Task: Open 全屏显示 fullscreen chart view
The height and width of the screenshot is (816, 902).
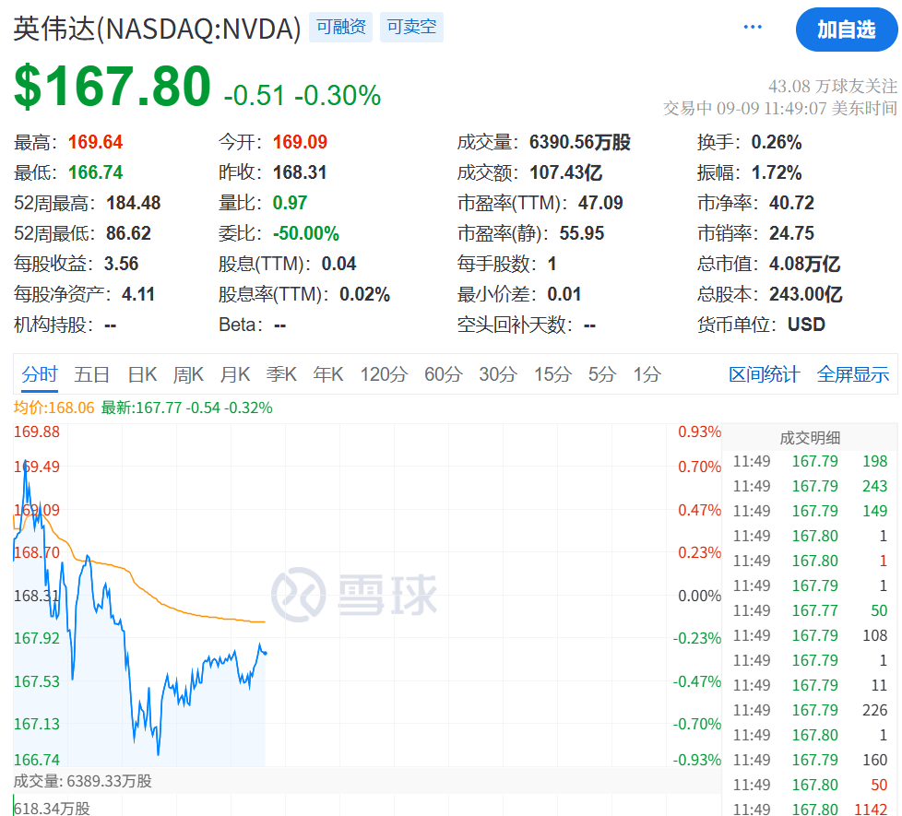Action: coord(853,374)
